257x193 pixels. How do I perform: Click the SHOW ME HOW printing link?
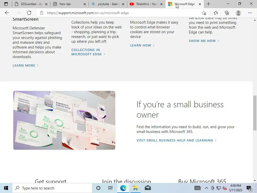coord(204,41)
